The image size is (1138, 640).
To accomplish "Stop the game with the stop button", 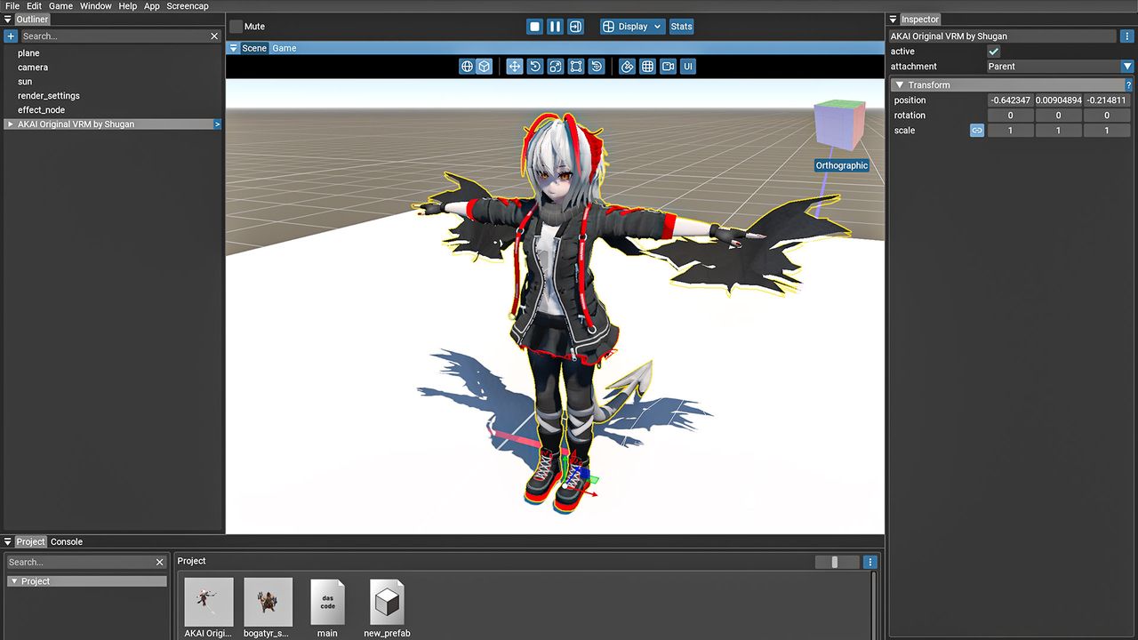I will click(534, 27).
